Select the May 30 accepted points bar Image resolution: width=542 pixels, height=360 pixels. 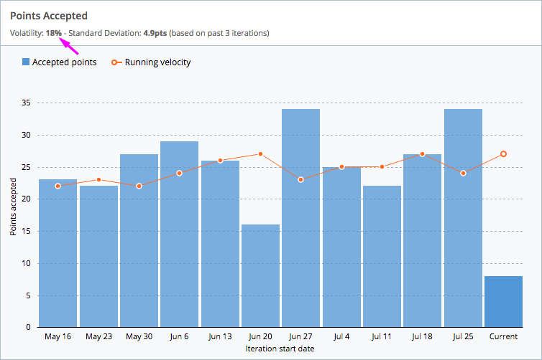tap(139, 241)
